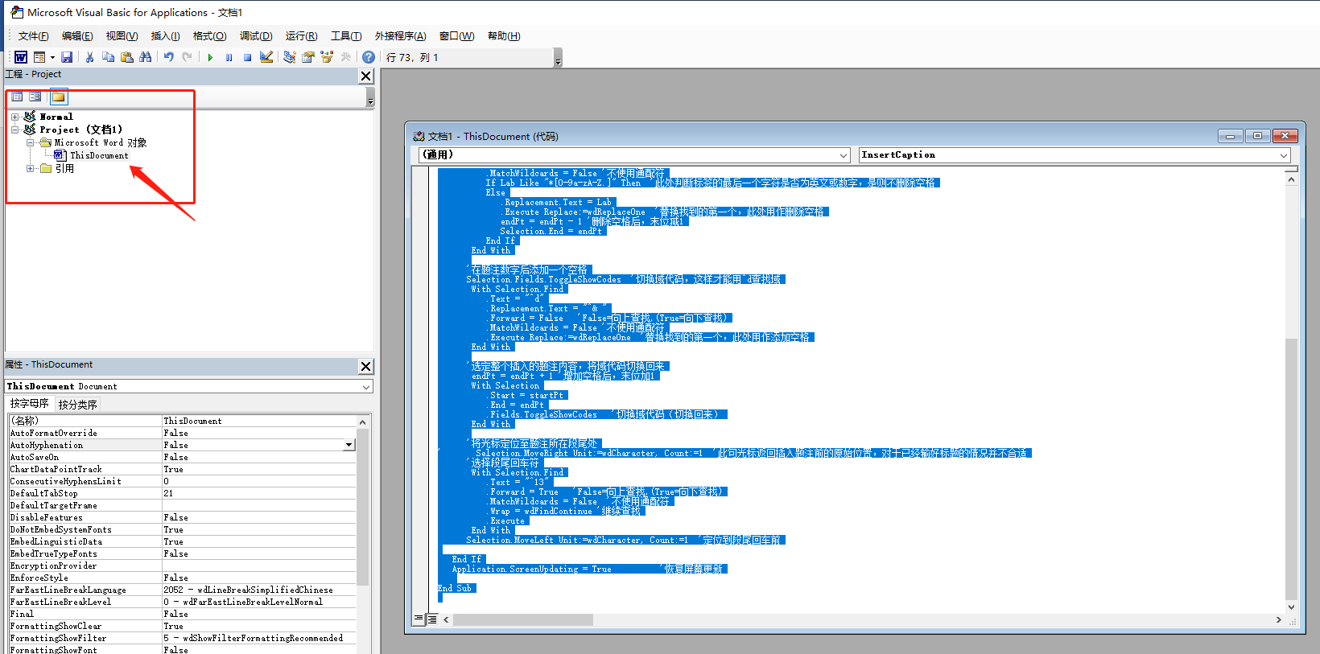
Task: Open the 外接程序(A) menu
Action: click(400, 36)
